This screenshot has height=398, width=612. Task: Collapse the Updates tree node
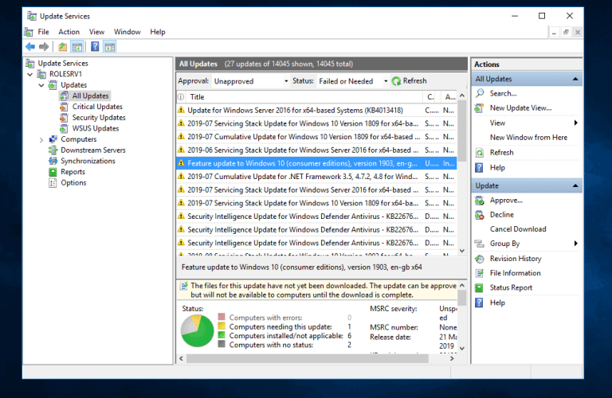click(x=41, y=85)
